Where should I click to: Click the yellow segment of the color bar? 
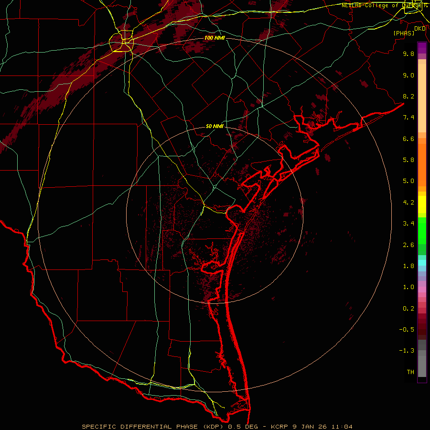point(422,204)
